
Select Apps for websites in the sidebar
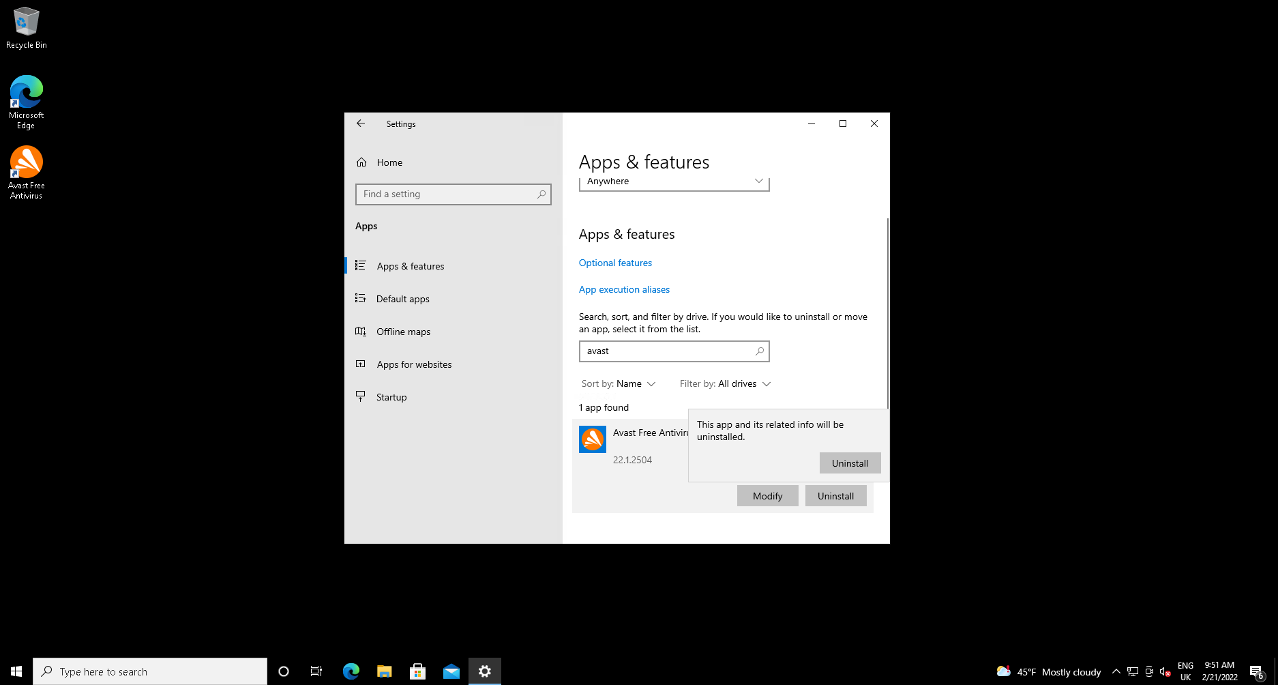click(454, 364)
